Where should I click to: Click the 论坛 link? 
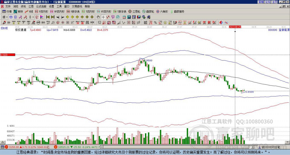[268, 2]
